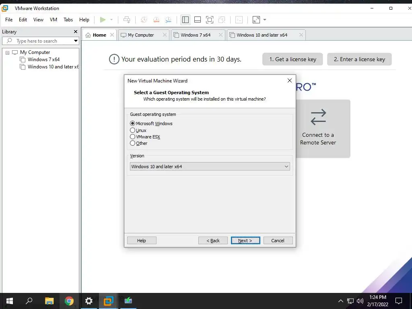Open the stretch mode dropdown arrow

(x=265, y=20)
